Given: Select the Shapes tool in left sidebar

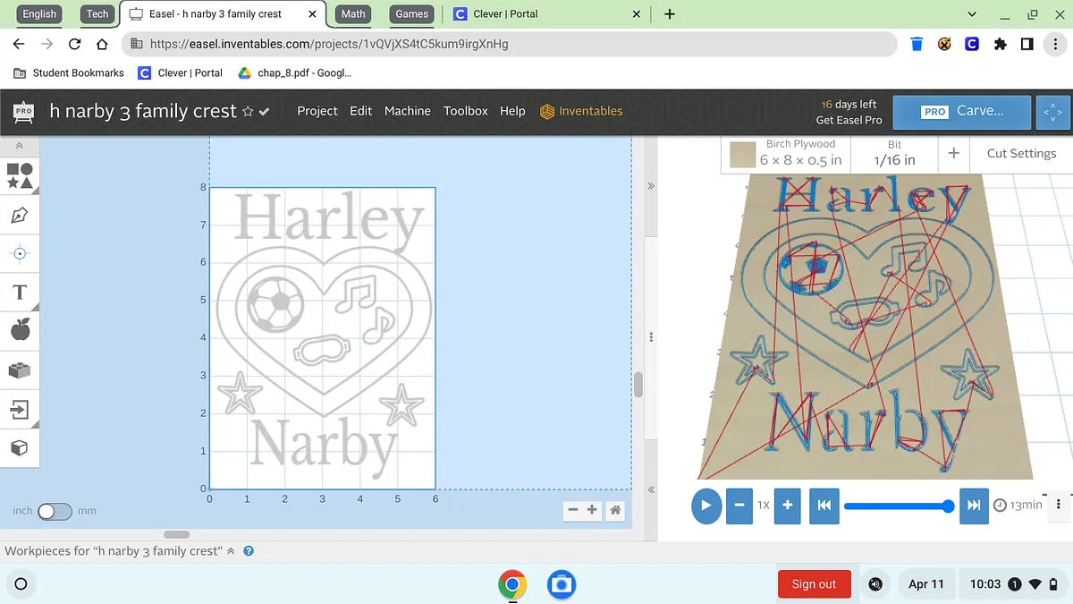Looking at the screenshot, I should coord(20,175).
